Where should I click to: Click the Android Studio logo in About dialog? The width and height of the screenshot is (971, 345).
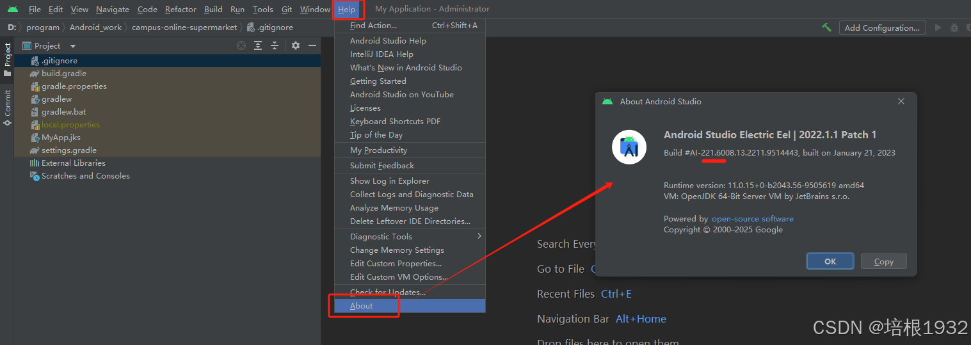(x=629, y=147)
